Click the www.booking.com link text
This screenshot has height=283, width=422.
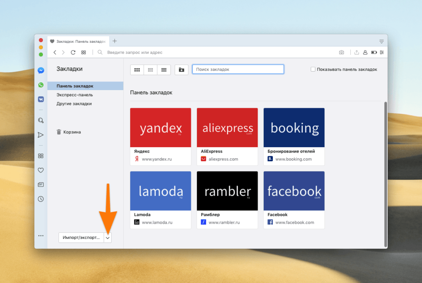tap(293, 159)
